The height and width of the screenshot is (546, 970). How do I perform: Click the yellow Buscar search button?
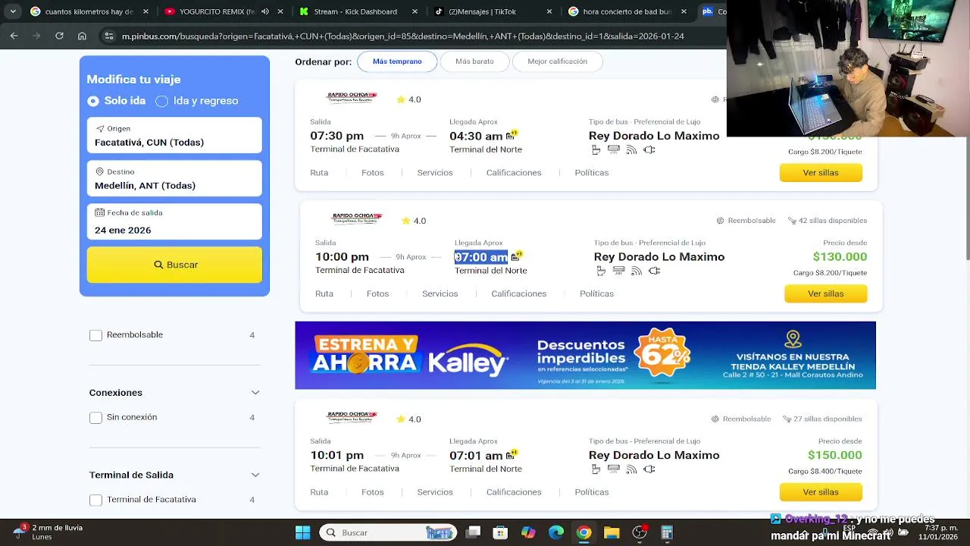[x=174, y=265]
